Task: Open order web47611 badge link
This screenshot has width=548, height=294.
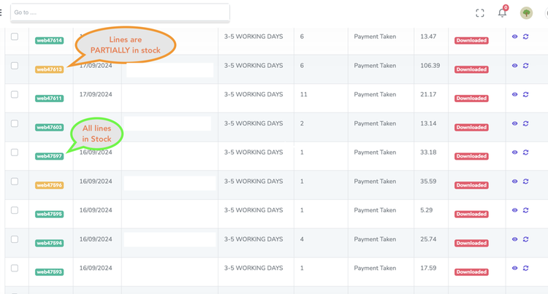Action: [x=49, y=98]
